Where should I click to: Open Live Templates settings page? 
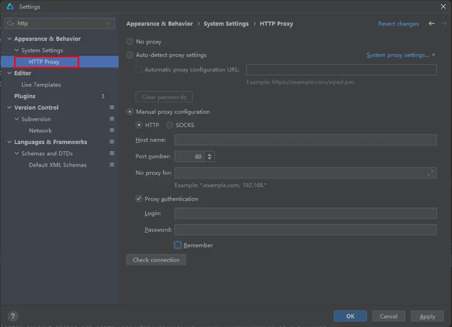pyautogui.click(x=41, y=85)
